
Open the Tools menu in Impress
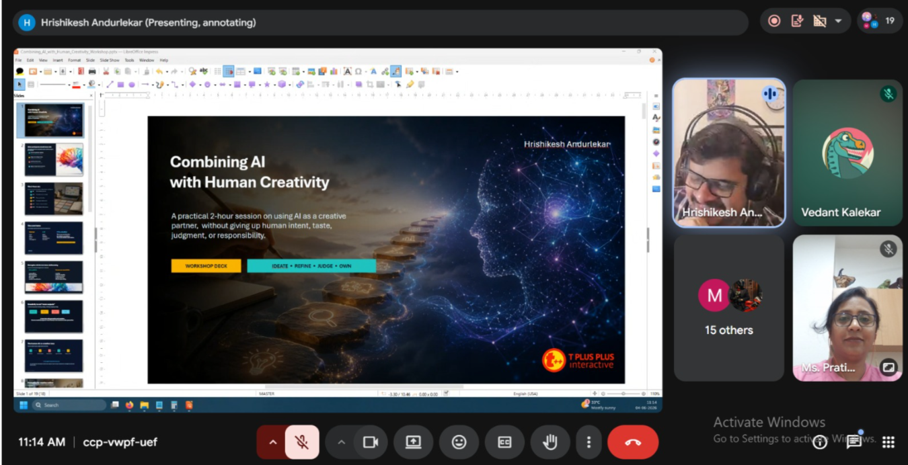[129, 60]
